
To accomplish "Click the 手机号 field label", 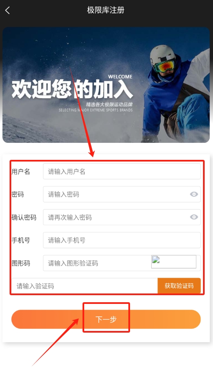I will click(x=21, y=240).
